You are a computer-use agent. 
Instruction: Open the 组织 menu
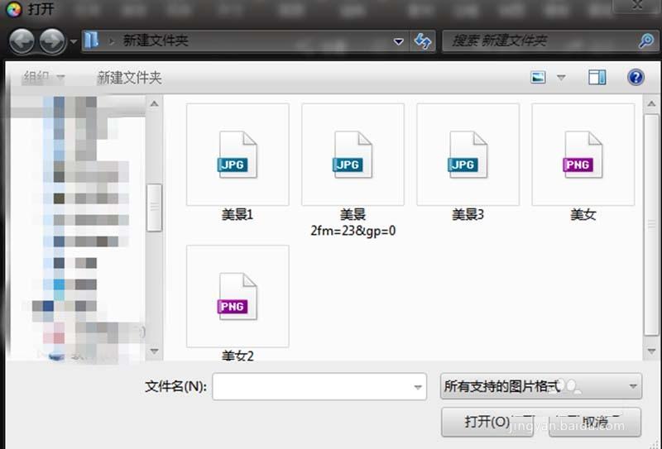(44, 77)
